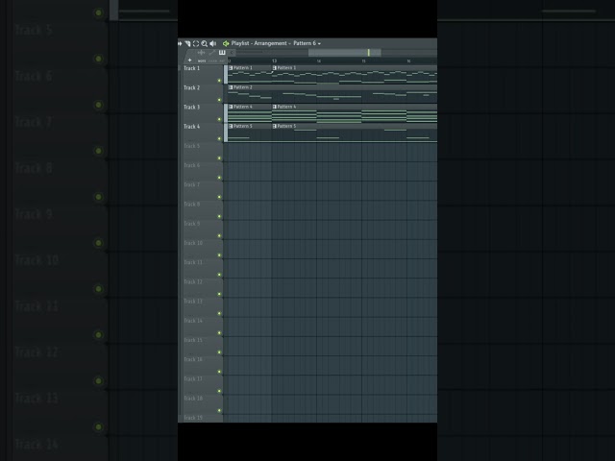Select the Track 3 header
Image resolution: width=615 pixels, height=461 pixels.
pyautogui.click(x=201, y=113)
